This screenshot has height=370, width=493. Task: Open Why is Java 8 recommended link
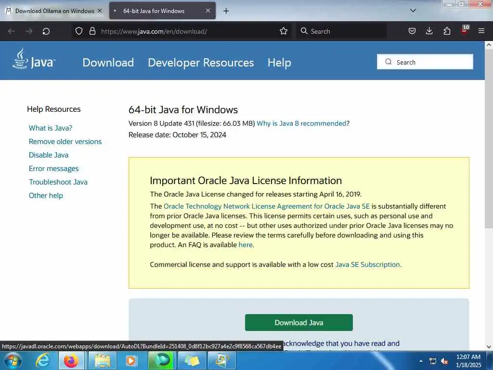(x=301, y=123)
